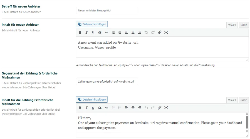Screen dimensions: 250x139
Task: Toggle Italic in the new agent content editor
Action: 86,33
